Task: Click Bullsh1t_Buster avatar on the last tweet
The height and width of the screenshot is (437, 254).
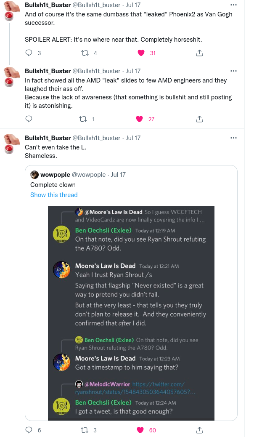Action: coord(11,144)
